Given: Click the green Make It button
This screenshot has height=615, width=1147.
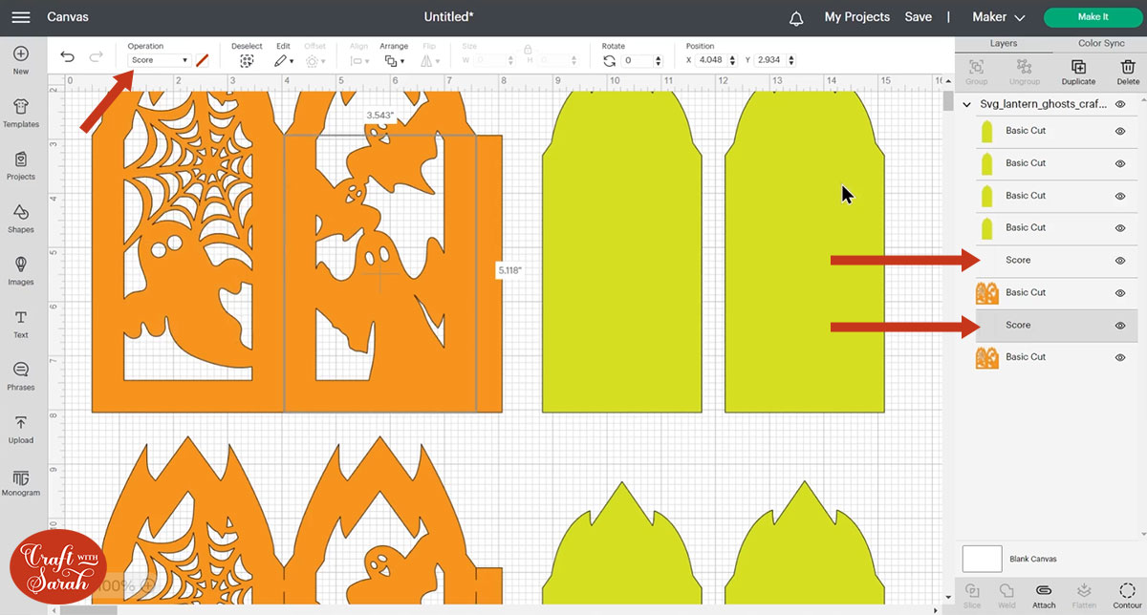Looking at the screenshot, I should pyautogui.click(x=1092, y=17).
